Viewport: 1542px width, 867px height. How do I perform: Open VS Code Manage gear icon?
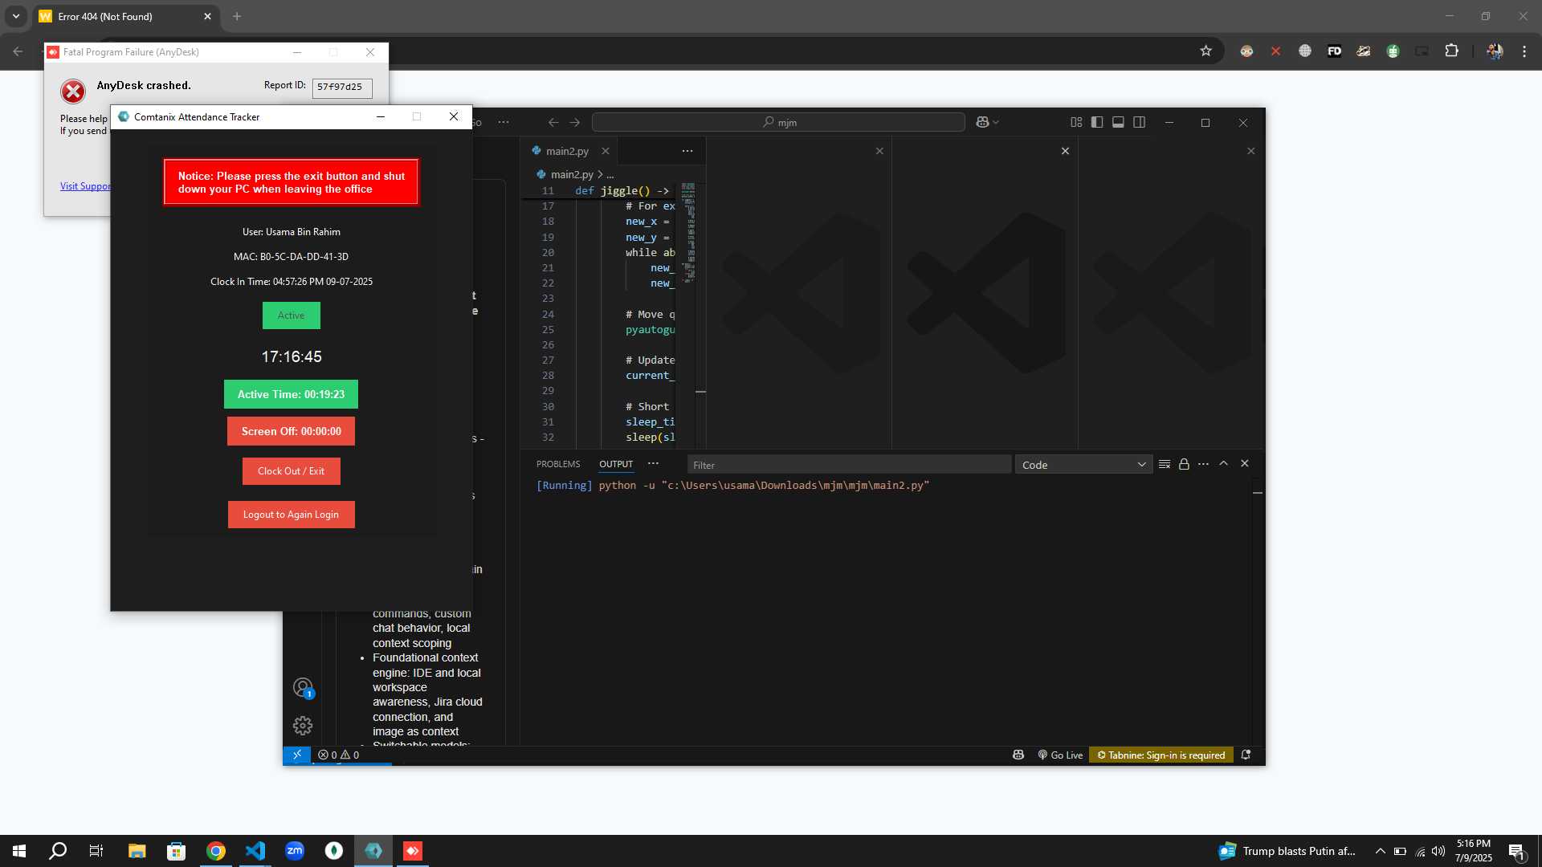pos(303,726)
